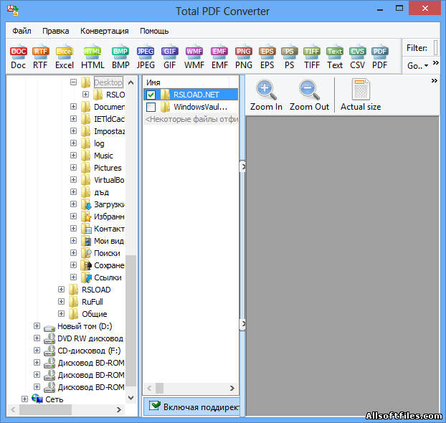This screenshot has height=423, width=446.
Task: Expand the Общие tree node
Action: [61, 314]
